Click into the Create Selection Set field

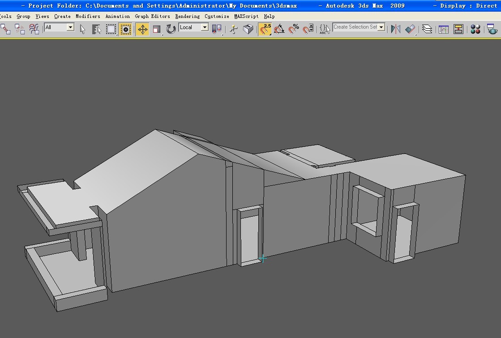[355, 27]
